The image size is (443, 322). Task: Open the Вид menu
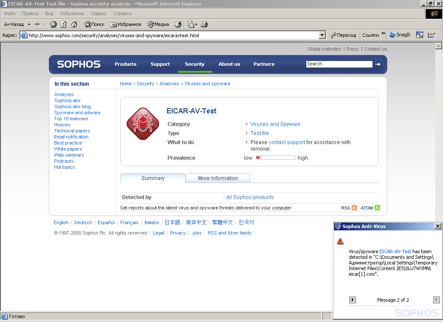(49, 13)
